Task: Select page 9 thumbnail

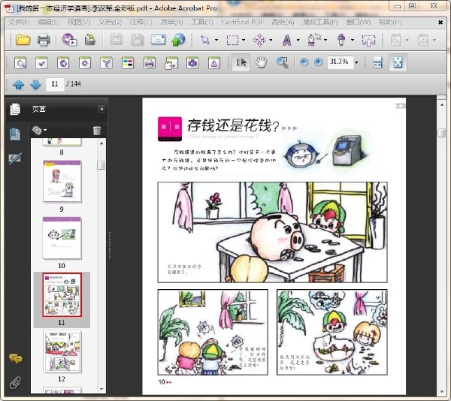Action: tap(62, 182)
